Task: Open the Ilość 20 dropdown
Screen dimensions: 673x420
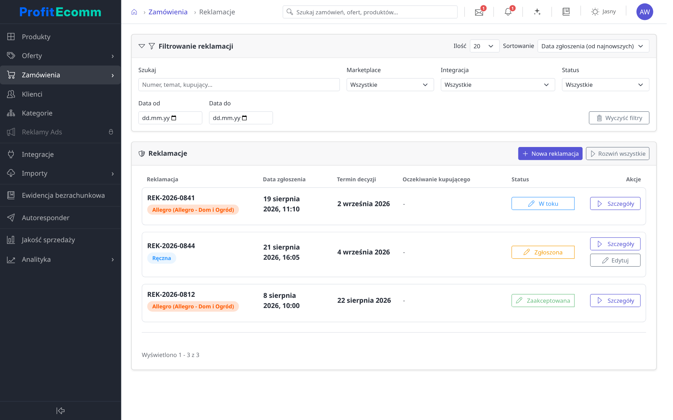Action: [484, 46]
